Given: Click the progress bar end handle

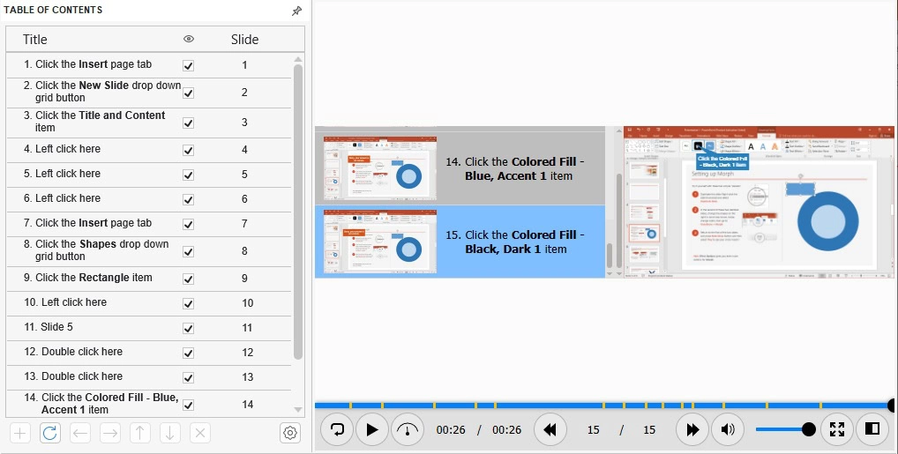Looking at the screenshot, I should 892,406.
